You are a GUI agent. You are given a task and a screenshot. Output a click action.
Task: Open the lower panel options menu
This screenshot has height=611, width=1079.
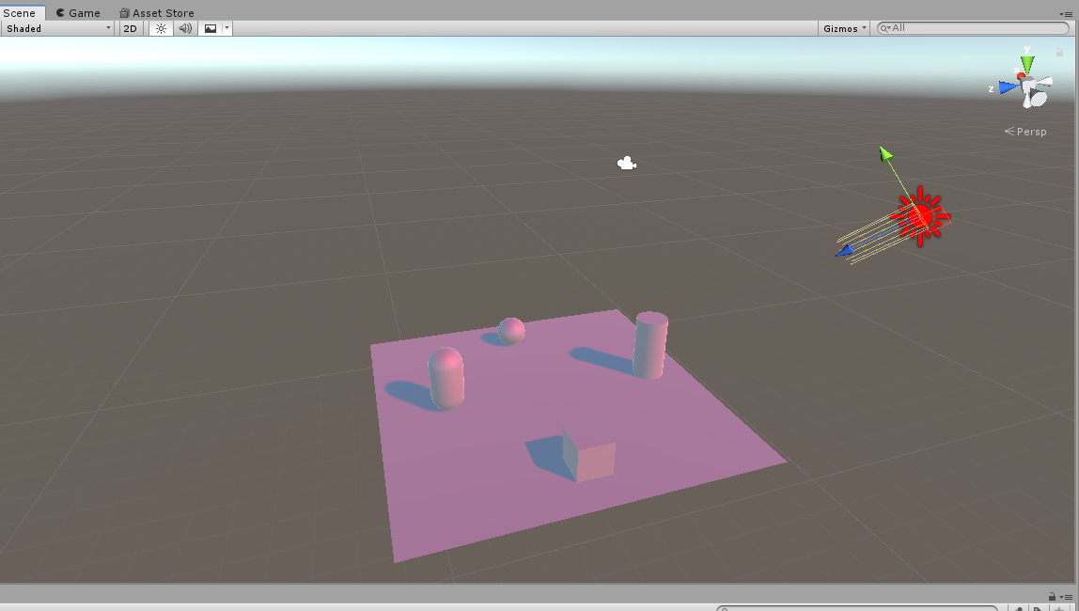pyautogui.click(x=1066, y=597)
